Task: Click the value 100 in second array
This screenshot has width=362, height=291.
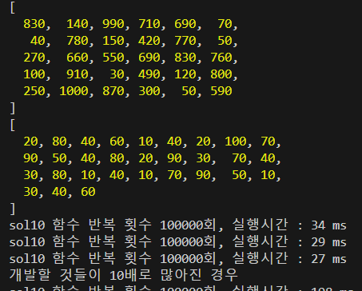Action: tap(236, 142)
